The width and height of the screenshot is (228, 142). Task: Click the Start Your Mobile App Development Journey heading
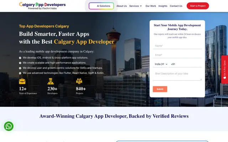click(x=177, y=27)
